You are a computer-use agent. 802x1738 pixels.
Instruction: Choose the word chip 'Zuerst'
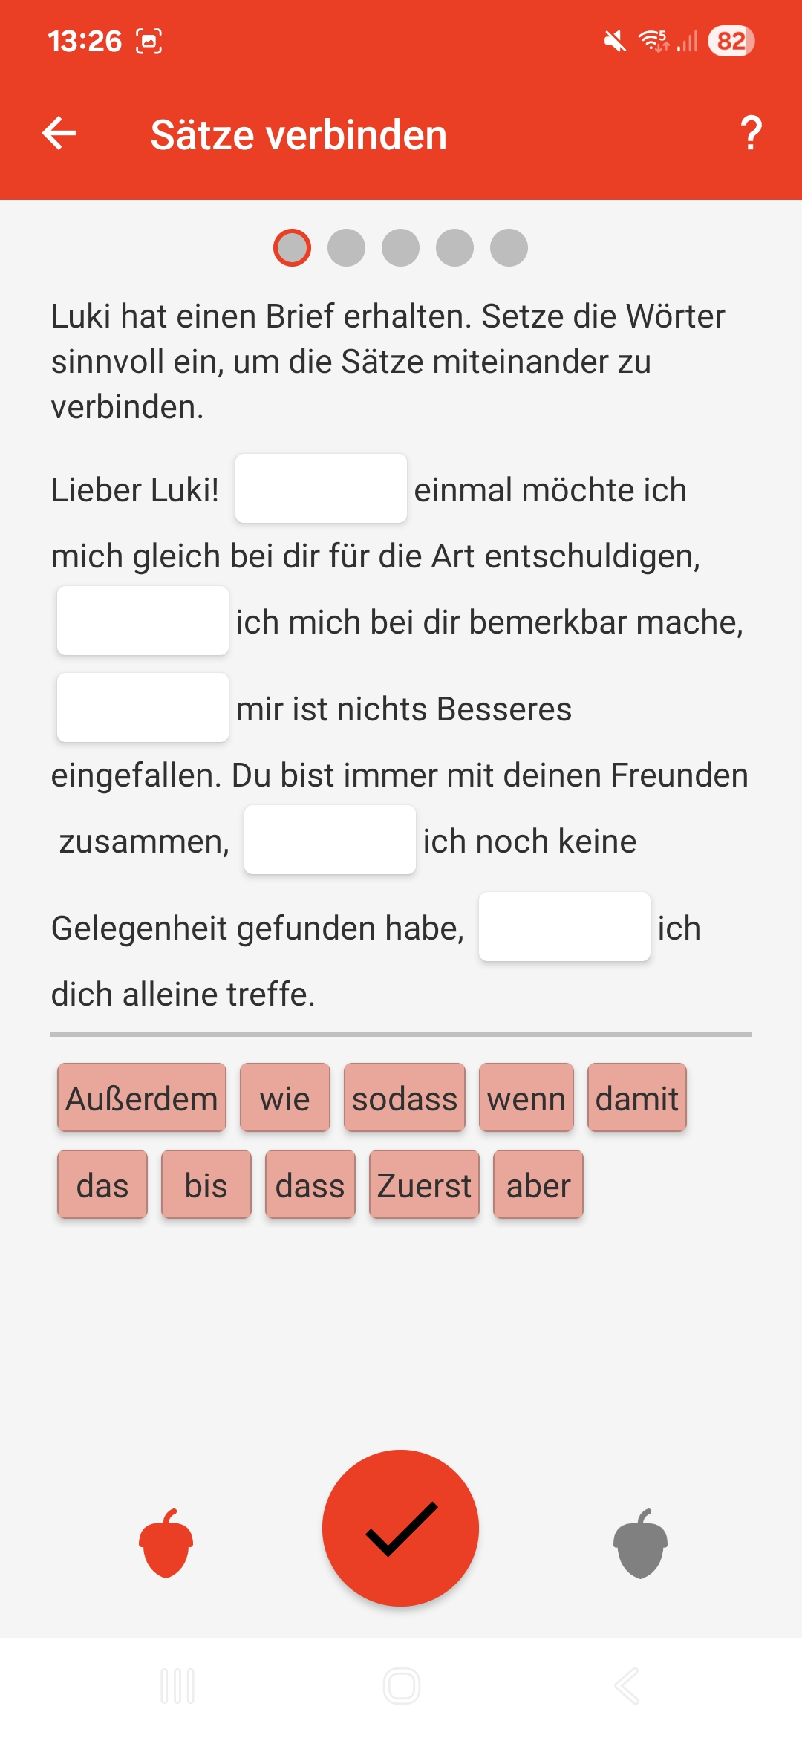click(x=424, y=1185)
